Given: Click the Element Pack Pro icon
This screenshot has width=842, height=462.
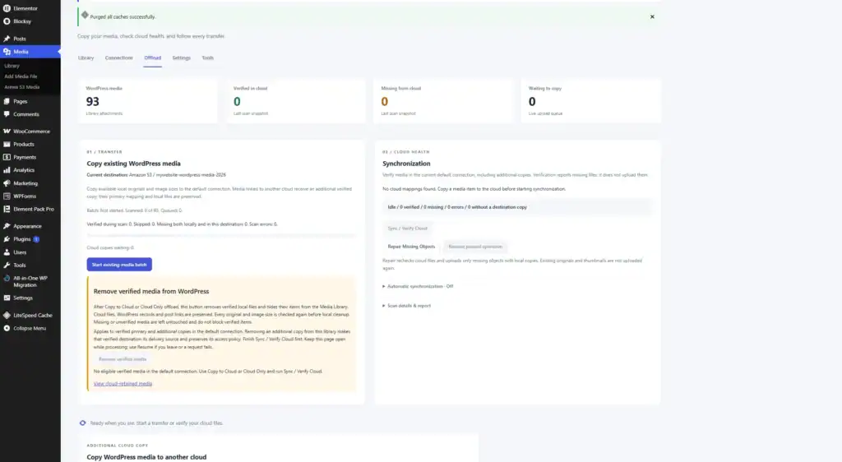Looking at the screenshot, I should coord(7,209).
